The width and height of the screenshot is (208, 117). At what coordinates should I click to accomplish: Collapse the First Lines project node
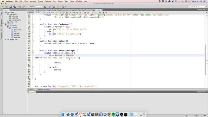coord(4,12)
